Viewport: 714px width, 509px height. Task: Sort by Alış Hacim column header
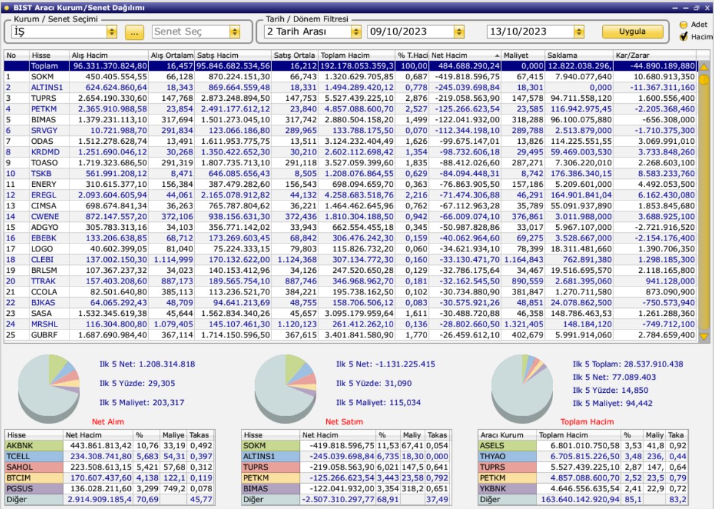(x=109, y=55)
